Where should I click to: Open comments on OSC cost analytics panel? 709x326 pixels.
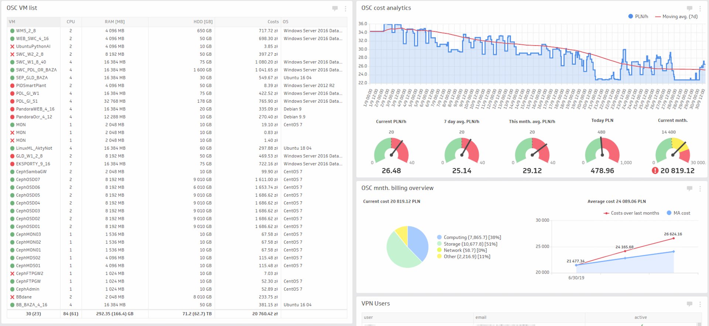(x=689, y=8)
